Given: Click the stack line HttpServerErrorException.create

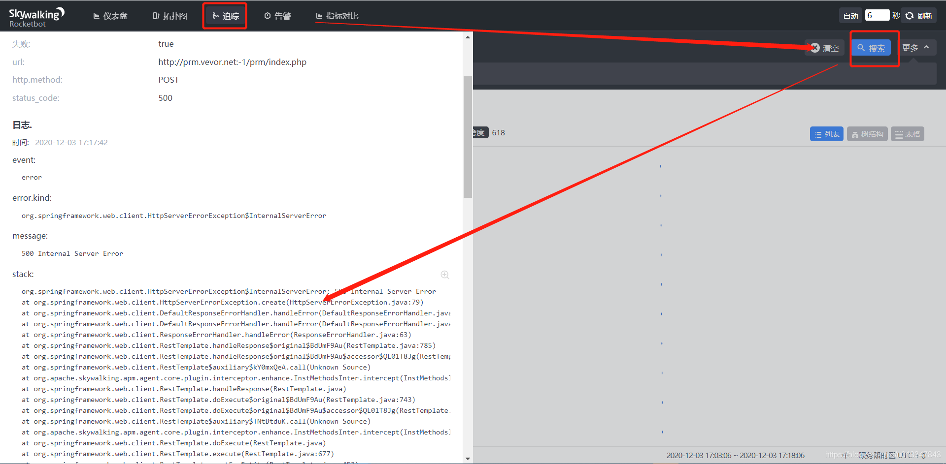Looking at the screenshot, I should click(x=222, y=302).
